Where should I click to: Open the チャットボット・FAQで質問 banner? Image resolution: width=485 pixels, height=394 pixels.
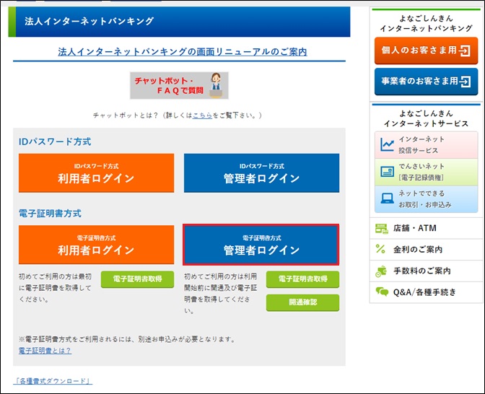(179, 85)
